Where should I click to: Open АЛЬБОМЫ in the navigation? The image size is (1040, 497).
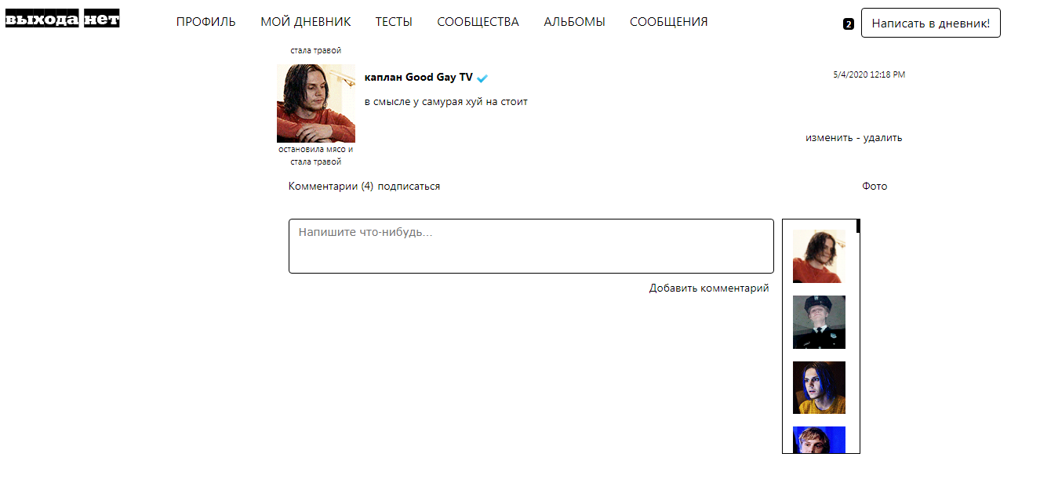(574, 22)
